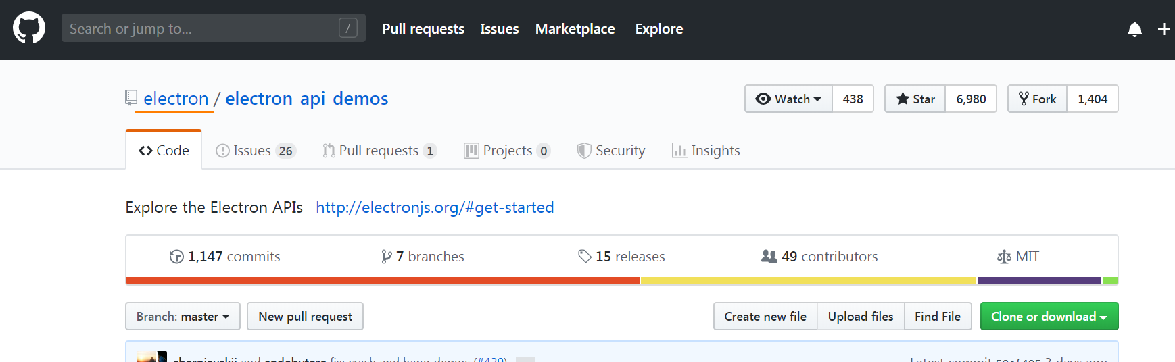The height and width of the screenshot is (362, 1175).
Task: View the 7 branches
Action: (x=423, y=257)
